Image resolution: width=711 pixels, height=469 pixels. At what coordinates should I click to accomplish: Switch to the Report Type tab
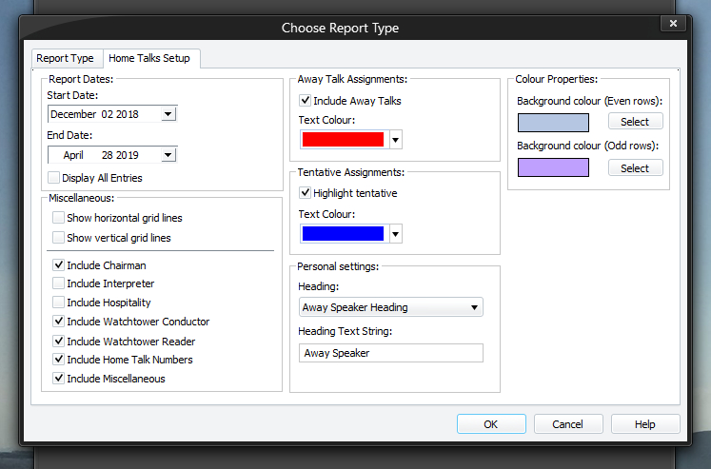point(66,59)
